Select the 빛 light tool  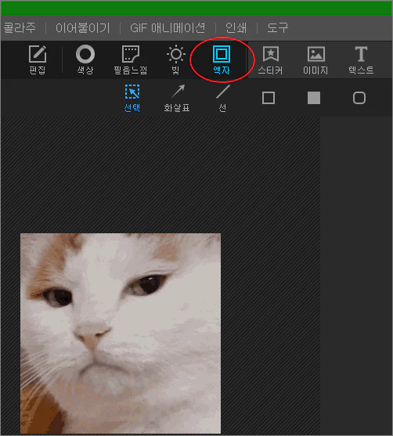click(x=176, y=59)
